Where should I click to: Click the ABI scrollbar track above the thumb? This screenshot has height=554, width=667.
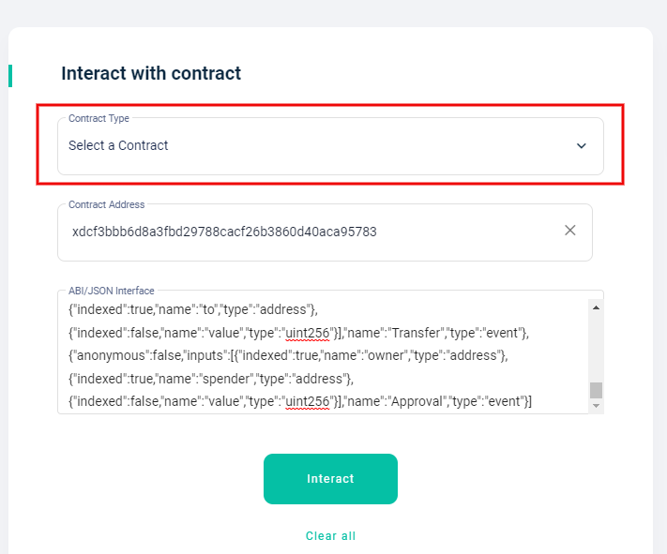click(596, 347)
